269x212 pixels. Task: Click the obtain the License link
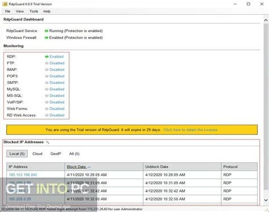pyautogui.click(x=191, y=130)
